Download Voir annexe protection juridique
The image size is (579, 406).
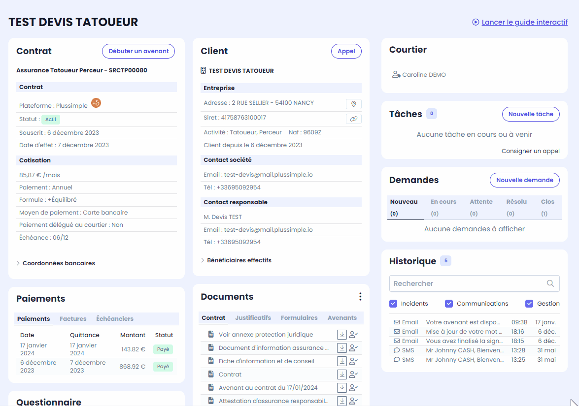[342, 335]
